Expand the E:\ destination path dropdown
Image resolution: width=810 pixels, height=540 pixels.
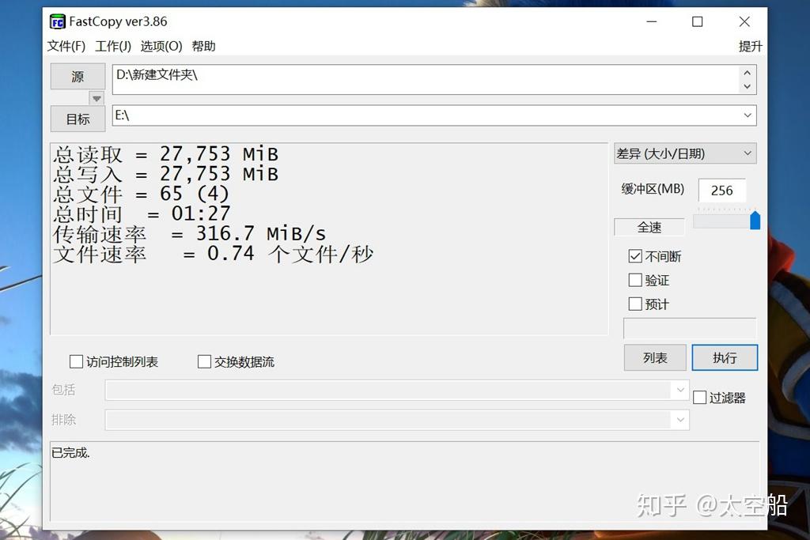(x=748, y=115)
